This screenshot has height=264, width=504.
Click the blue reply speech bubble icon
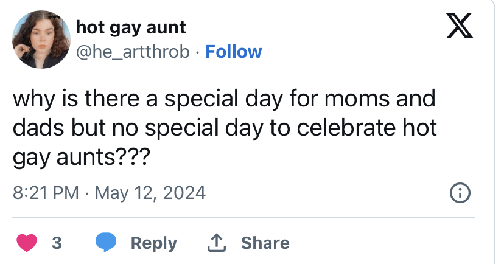106,242
